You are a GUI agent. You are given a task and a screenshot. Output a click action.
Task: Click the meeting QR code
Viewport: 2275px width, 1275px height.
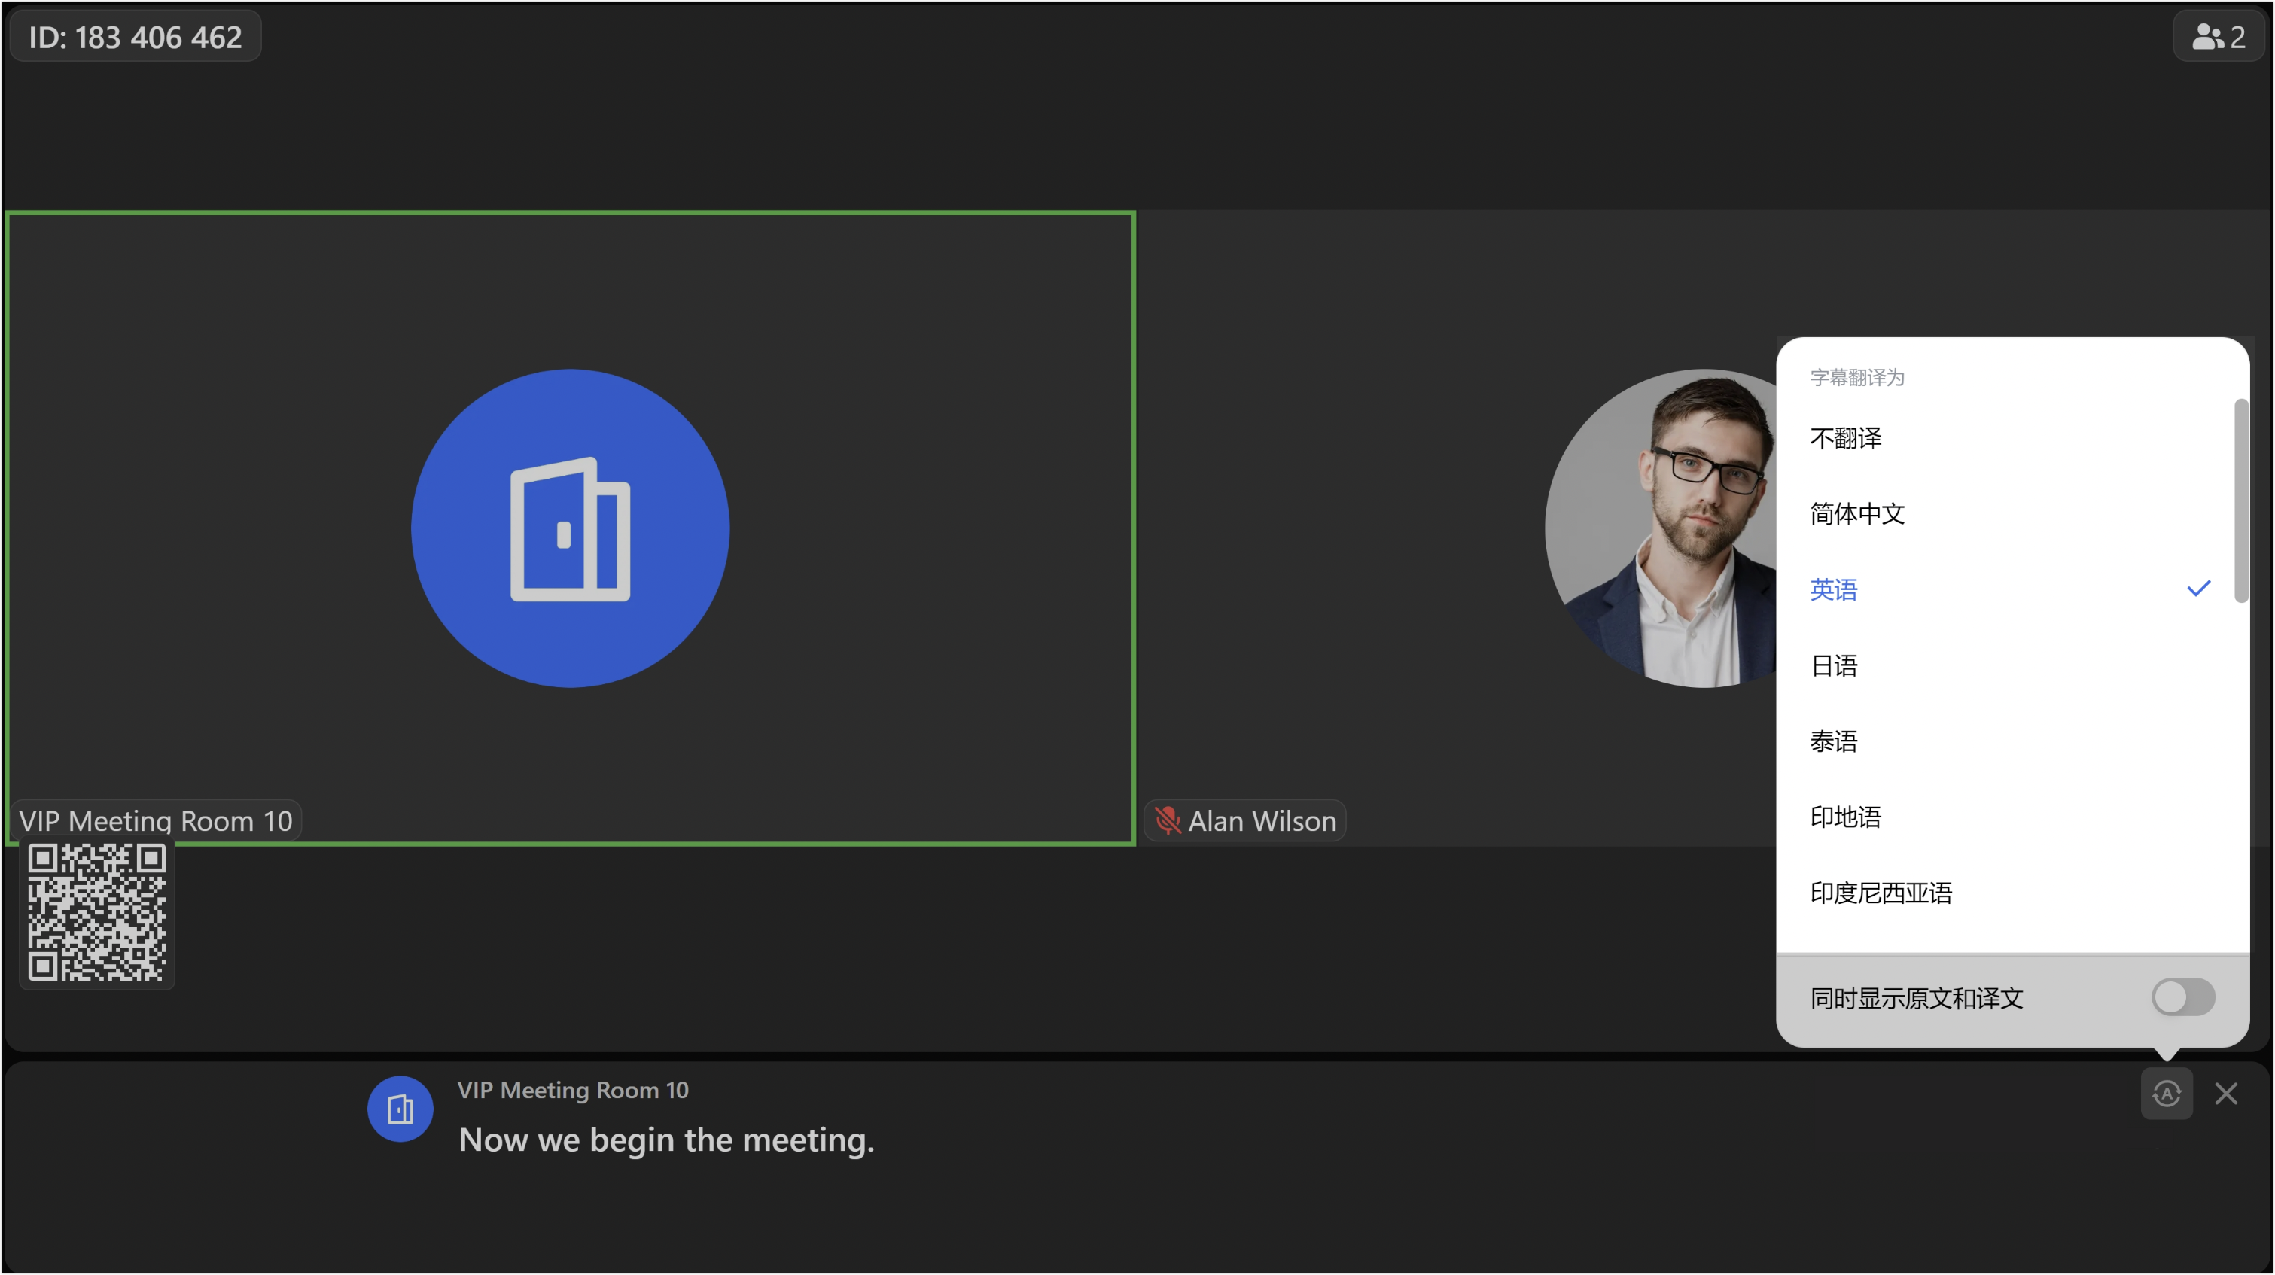click(x=97, y=913)
